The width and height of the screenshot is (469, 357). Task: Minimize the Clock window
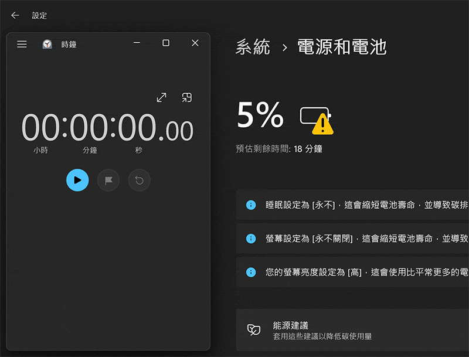pos(137,43)
